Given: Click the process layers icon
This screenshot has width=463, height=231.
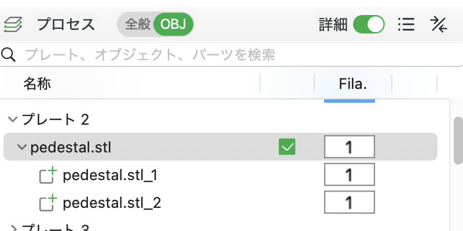Looking at the screenshot, I should [12, 24].
